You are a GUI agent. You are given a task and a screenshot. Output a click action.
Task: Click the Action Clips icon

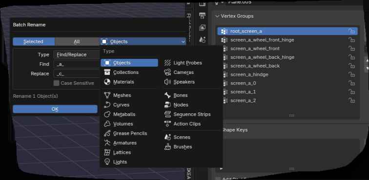(167, 124)
